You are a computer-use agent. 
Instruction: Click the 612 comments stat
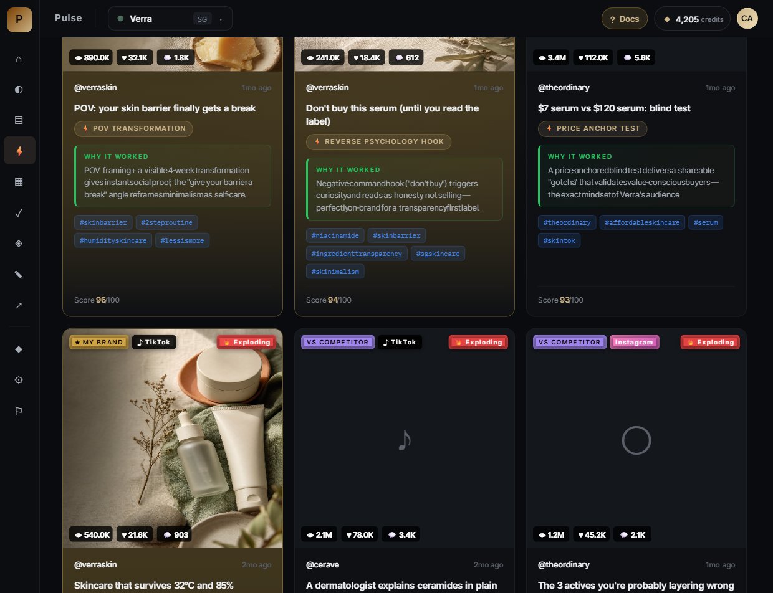coord(406,57)
